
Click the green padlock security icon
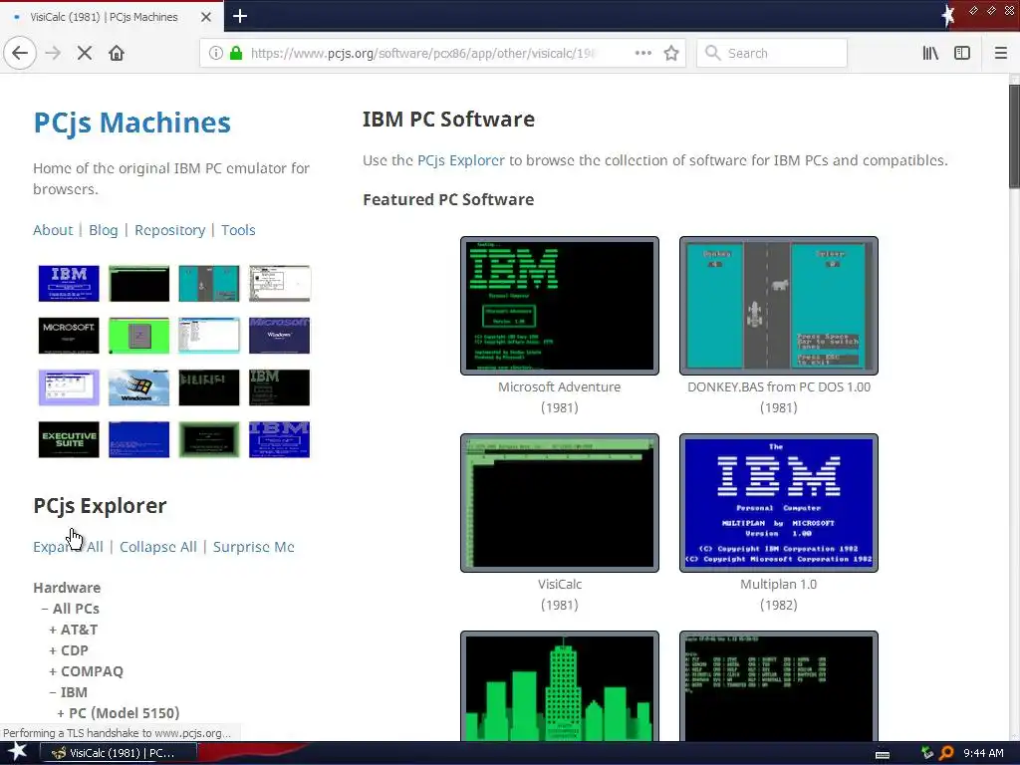coord(236,54)
